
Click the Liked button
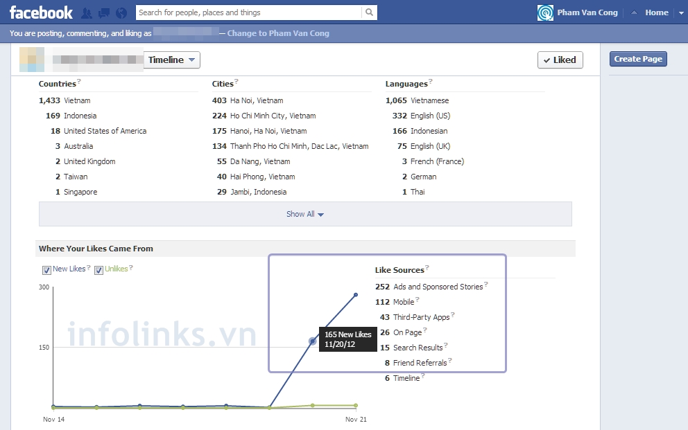560,60
